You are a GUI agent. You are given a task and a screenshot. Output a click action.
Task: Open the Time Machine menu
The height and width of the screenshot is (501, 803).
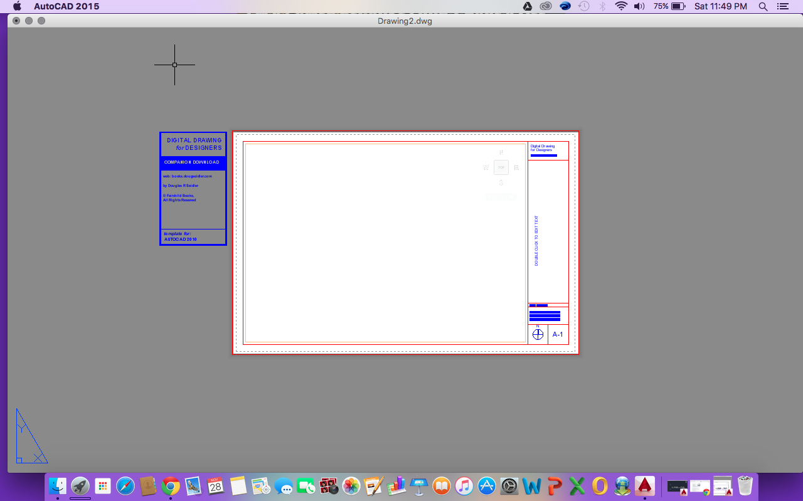583,6
